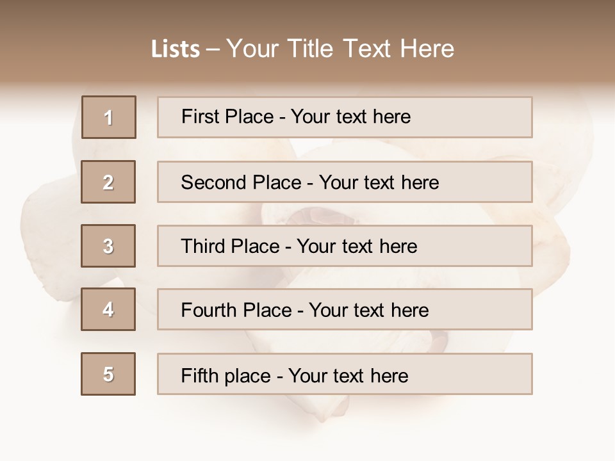Image resolution: width=615 pixels, height=461 pixels.
Task: Select the Fourth Place text bar
Action: click(x=345, y=309)
